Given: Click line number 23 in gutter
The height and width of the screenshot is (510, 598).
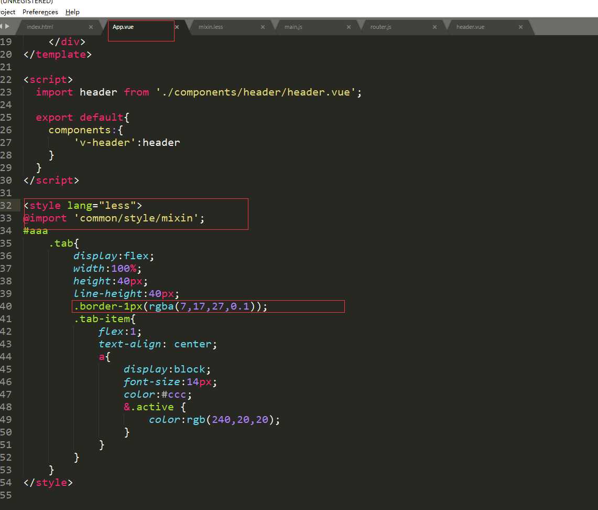Looking at the screenshot, I should tap(6, 92).
